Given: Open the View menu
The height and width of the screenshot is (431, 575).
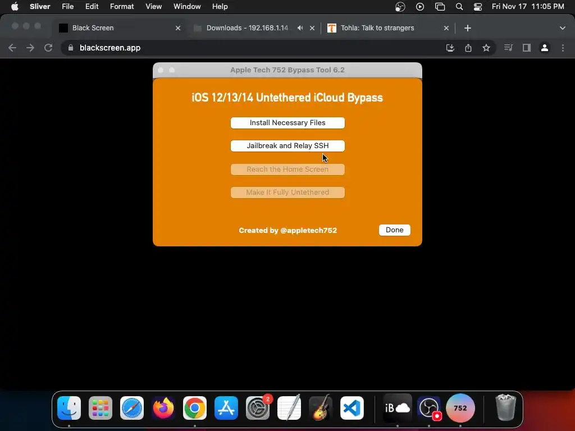Looking at the screenshot, I should [x=153, y=7].
